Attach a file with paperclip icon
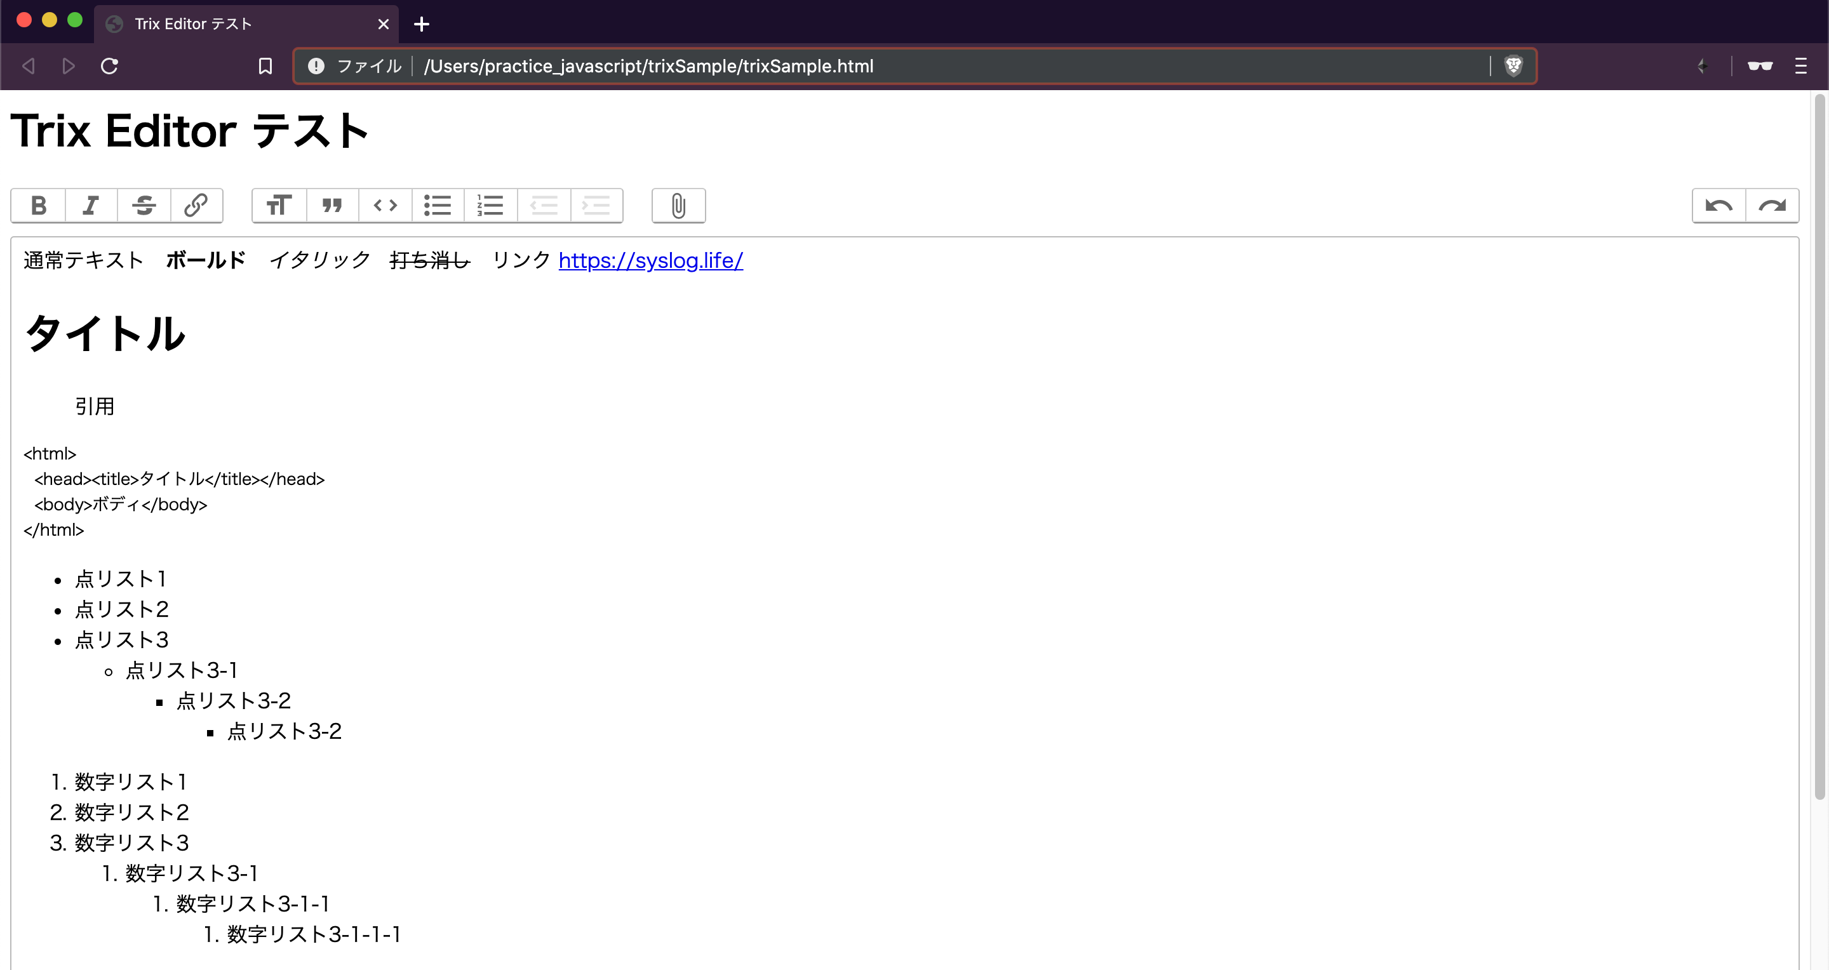 click(679, 206)
